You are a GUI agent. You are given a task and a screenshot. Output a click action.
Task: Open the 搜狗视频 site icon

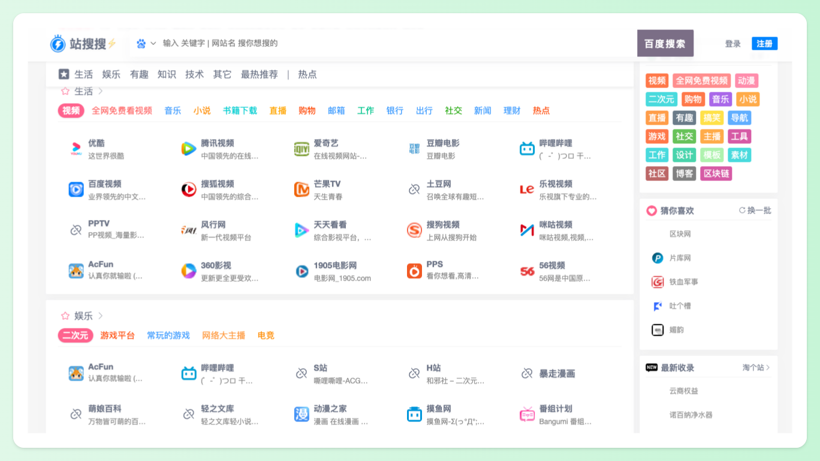point(414,230)
